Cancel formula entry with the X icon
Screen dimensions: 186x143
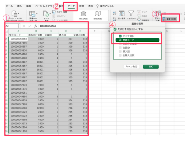click(24, 26)
